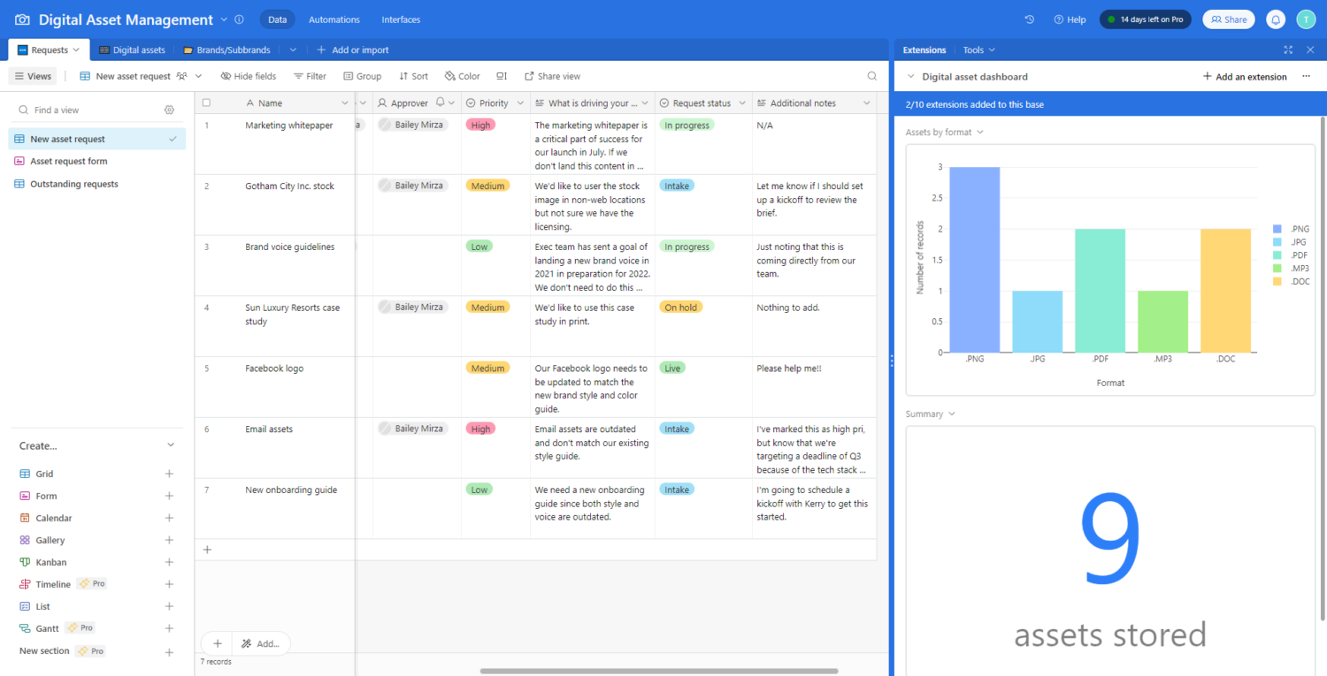Click the user account avatar
The image size is (1327, 676).
pos(1306,19)
